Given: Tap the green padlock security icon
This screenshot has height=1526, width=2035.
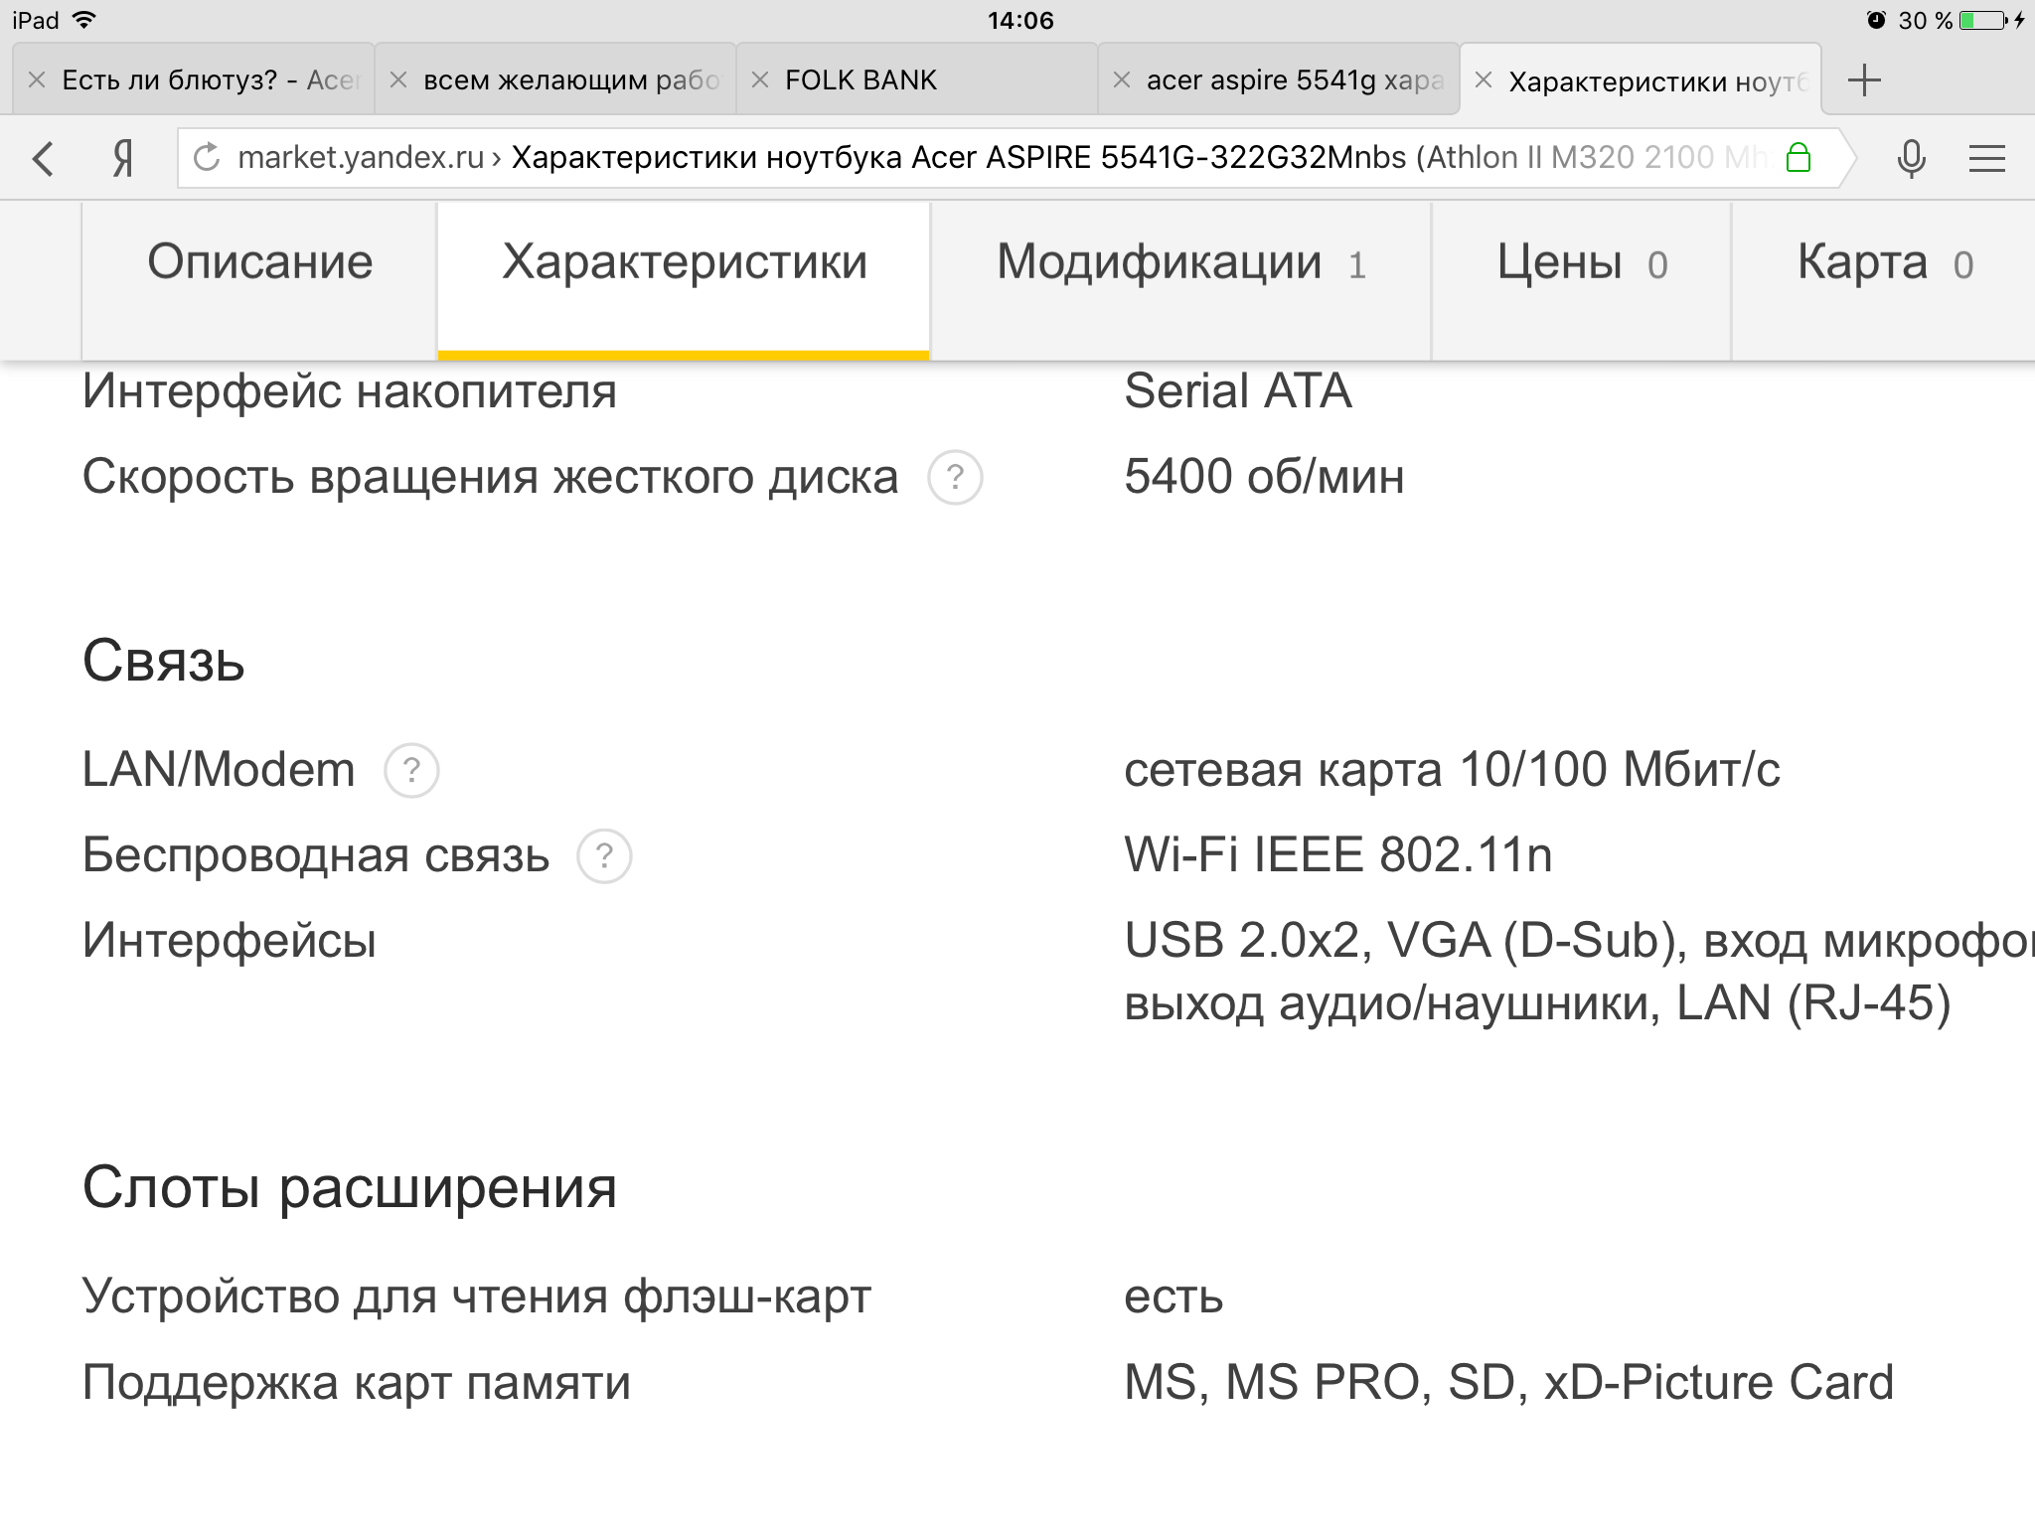Looking at the screenshot, I should point(1799,157).
